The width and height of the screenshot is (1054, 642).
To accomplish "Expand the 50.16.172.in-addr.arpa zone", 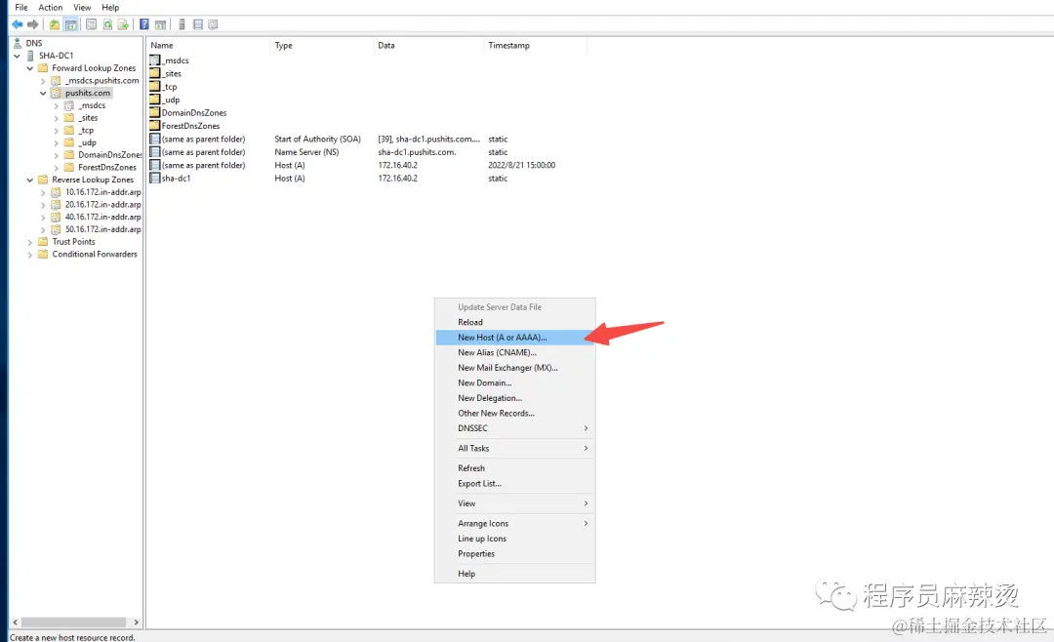I will (43, 230).
